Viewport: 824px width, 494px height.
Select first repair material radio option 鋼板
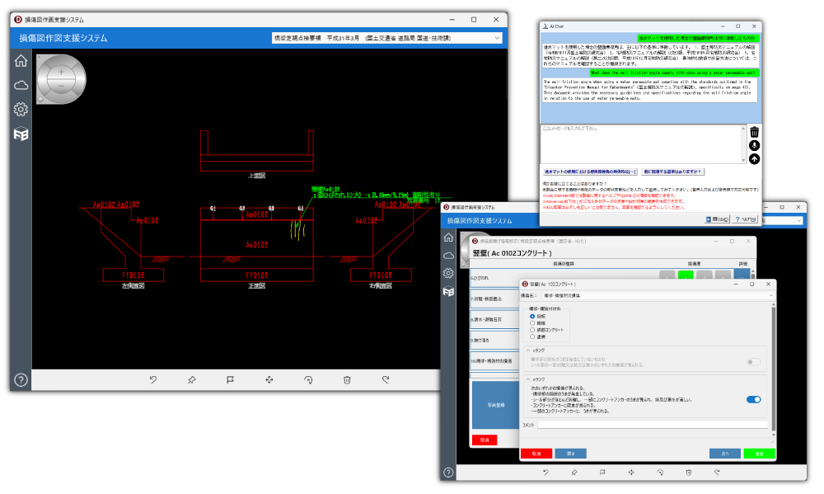point(532,316)
